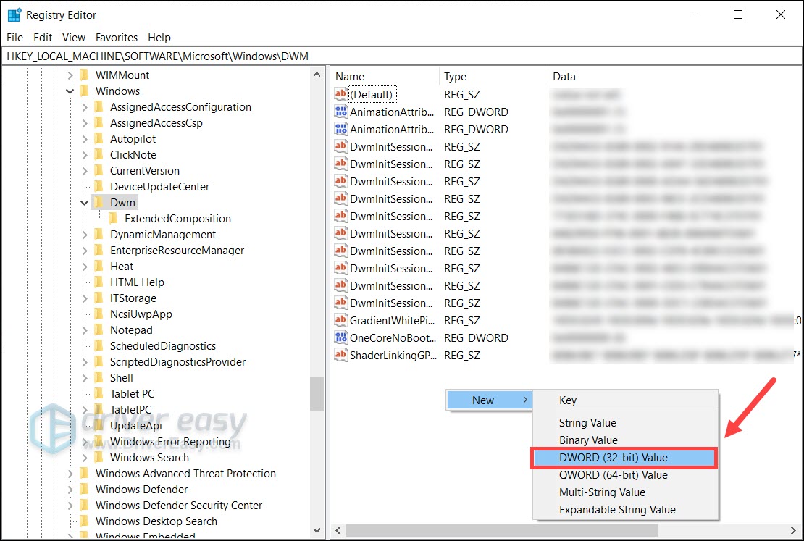804x541 pixels.
Task: Choose Expandable String Value in submenu
Action: point(625,510)
